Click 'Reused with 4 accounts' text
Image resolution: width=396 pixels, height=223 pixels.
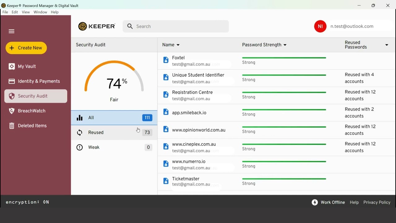359,78
